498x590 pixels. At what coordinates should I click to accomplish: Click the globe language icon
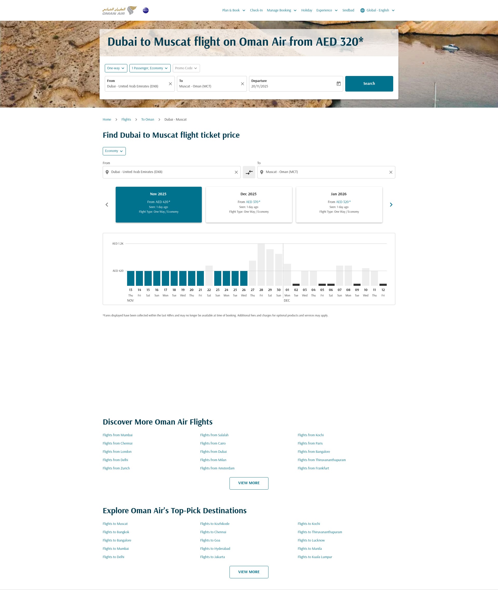pos(363,10)
